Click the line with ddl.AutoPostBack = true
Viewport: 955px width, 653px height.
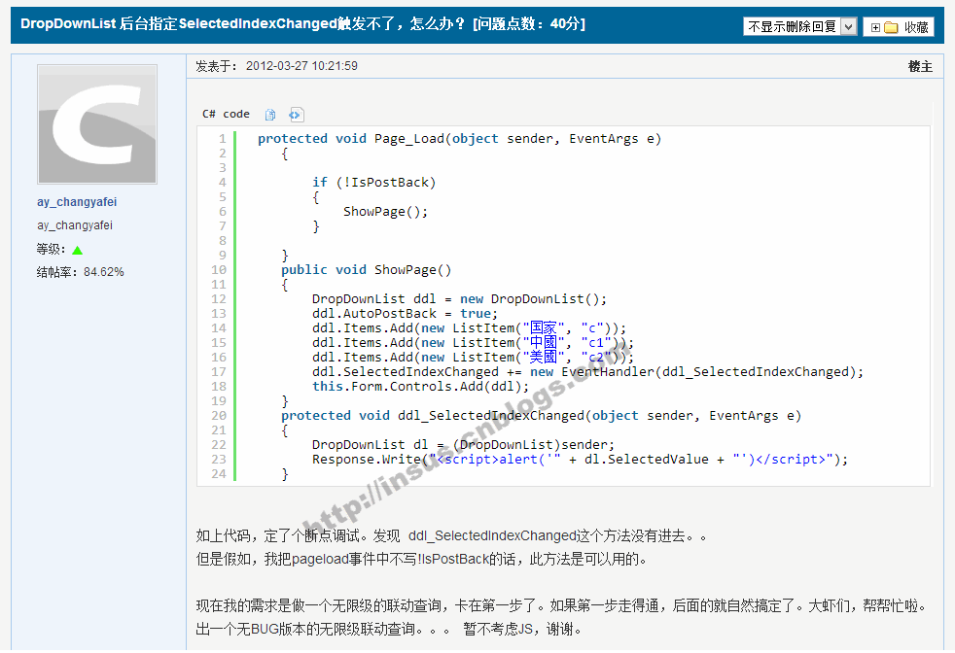coord(405,314)
